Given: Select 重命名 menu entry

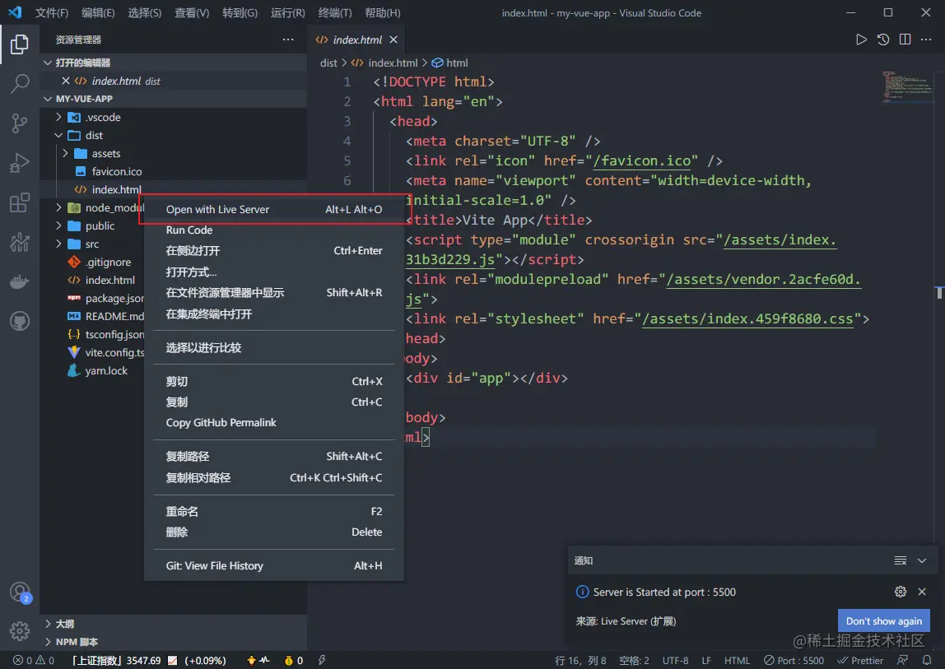Looking at the screenshot, I should (274, 511).
